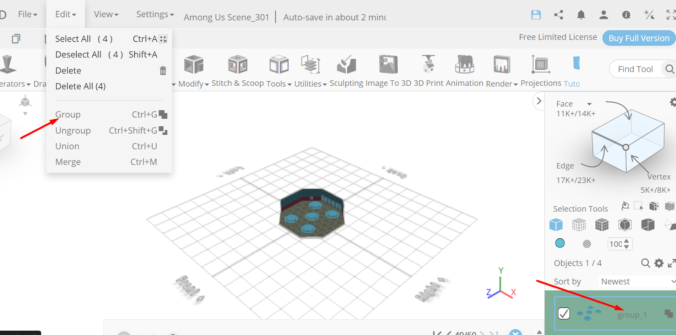The image size is (676, 335).
Task: Click the Tools cube icon
Action: pyautogui.click(x=279, y=65)
